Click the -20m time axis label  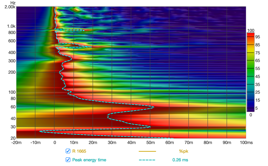tap(16, 143)
